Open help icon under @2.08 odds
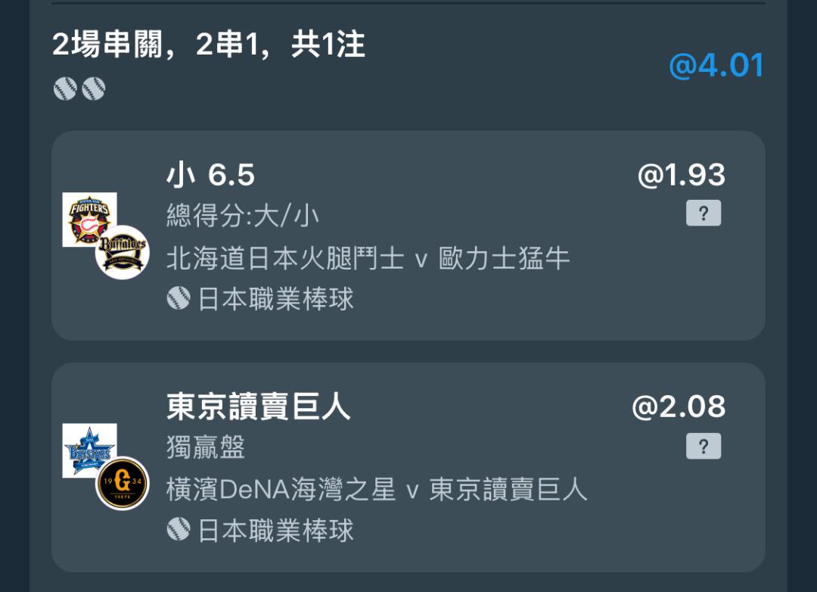 click(x=704, y=446)
